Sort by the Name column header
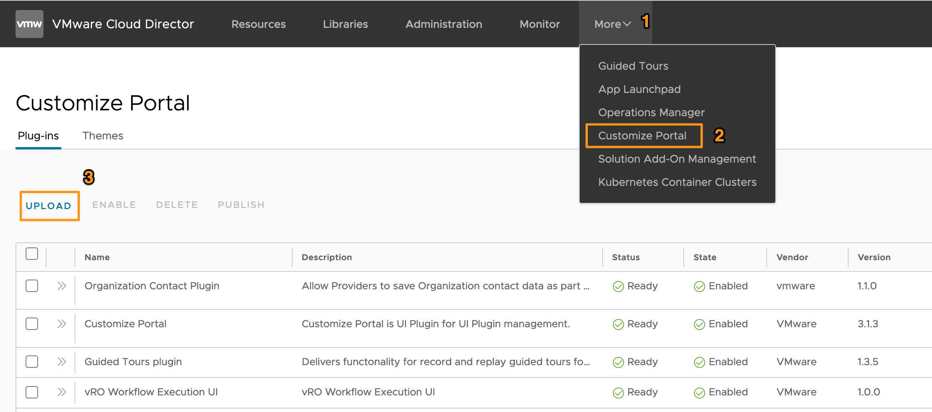This screenshot has height=412, width=932. [x=97, y=257]
